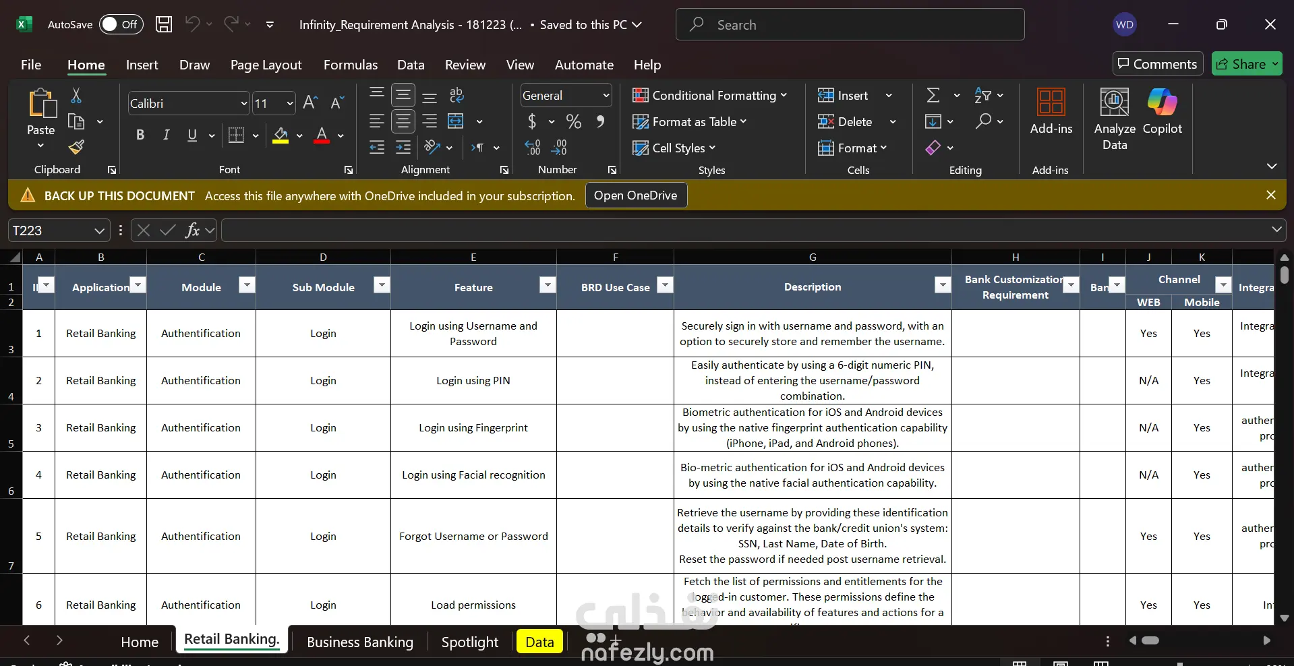The image size is (1294, 666).
Task: Toggle Underline formatting button
Action: click(x=192, y=135)
